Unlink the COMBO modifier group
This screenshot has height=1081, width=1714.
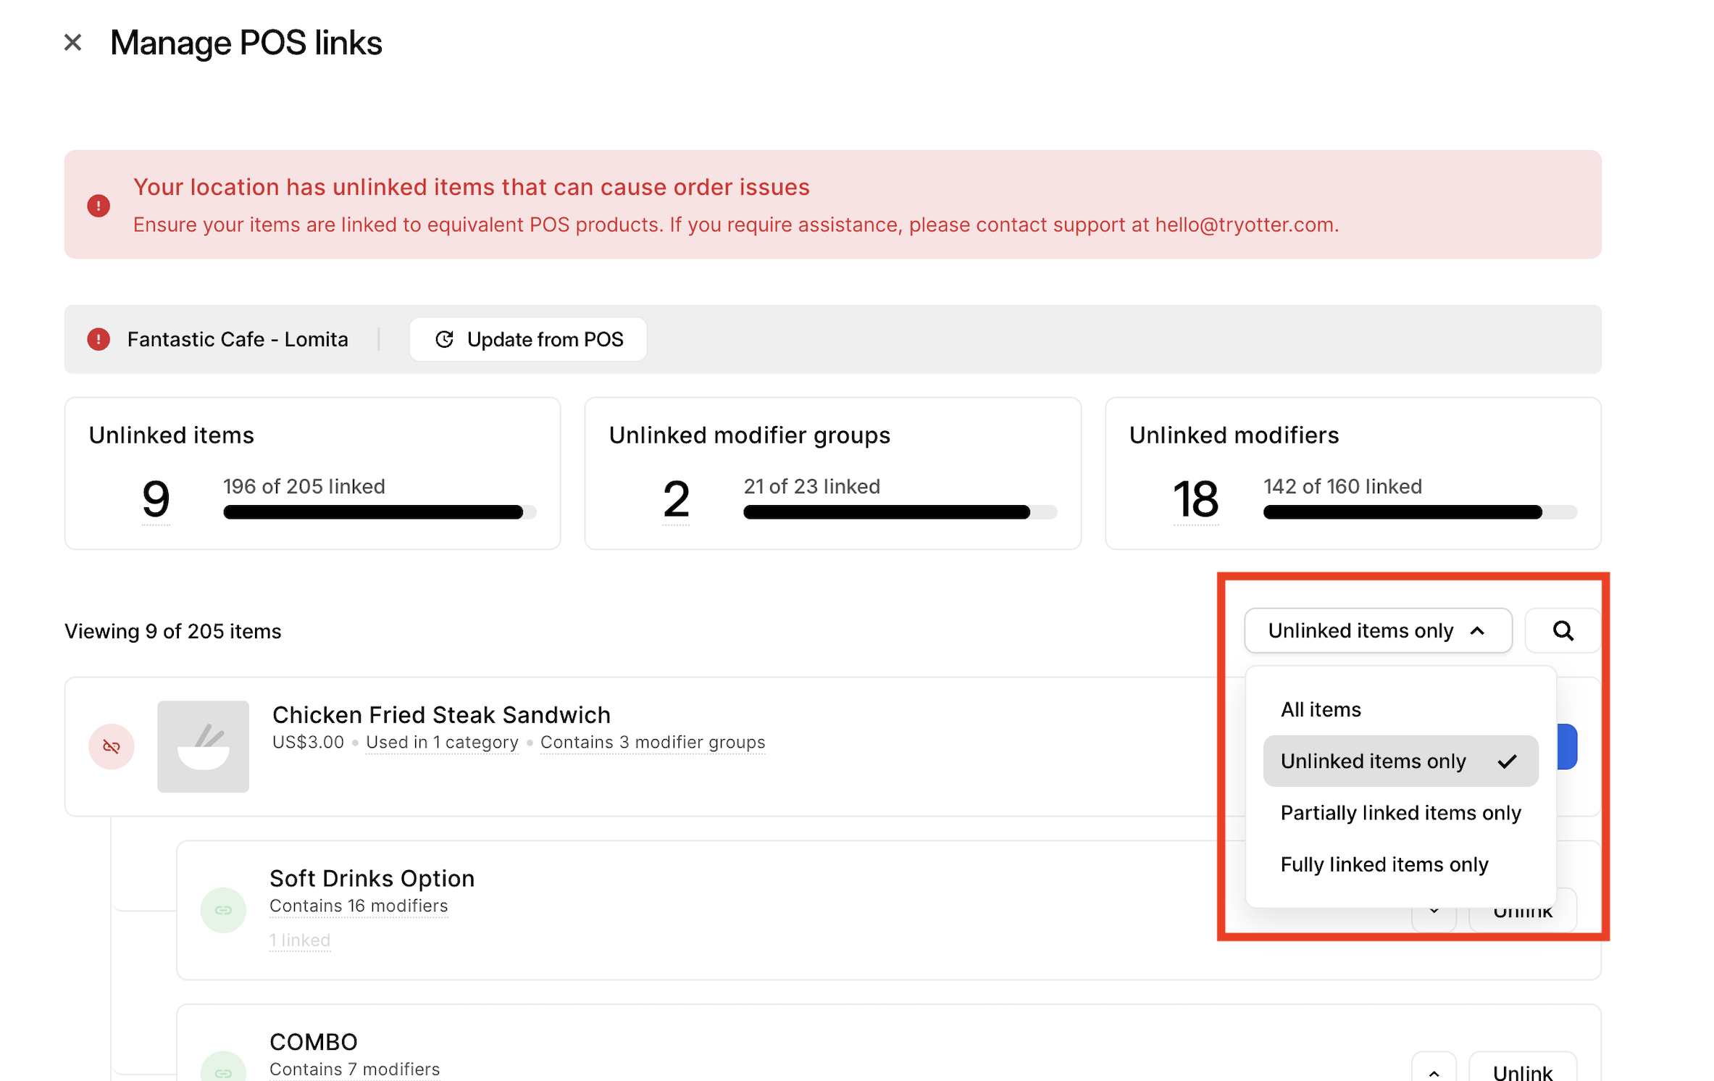click(x=1522, y=1072)
